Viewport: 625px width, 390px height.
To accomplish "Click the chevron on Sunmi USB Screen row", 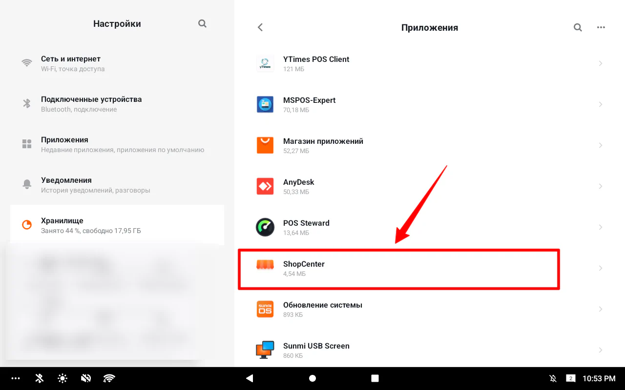I will (x=601, y=350).
